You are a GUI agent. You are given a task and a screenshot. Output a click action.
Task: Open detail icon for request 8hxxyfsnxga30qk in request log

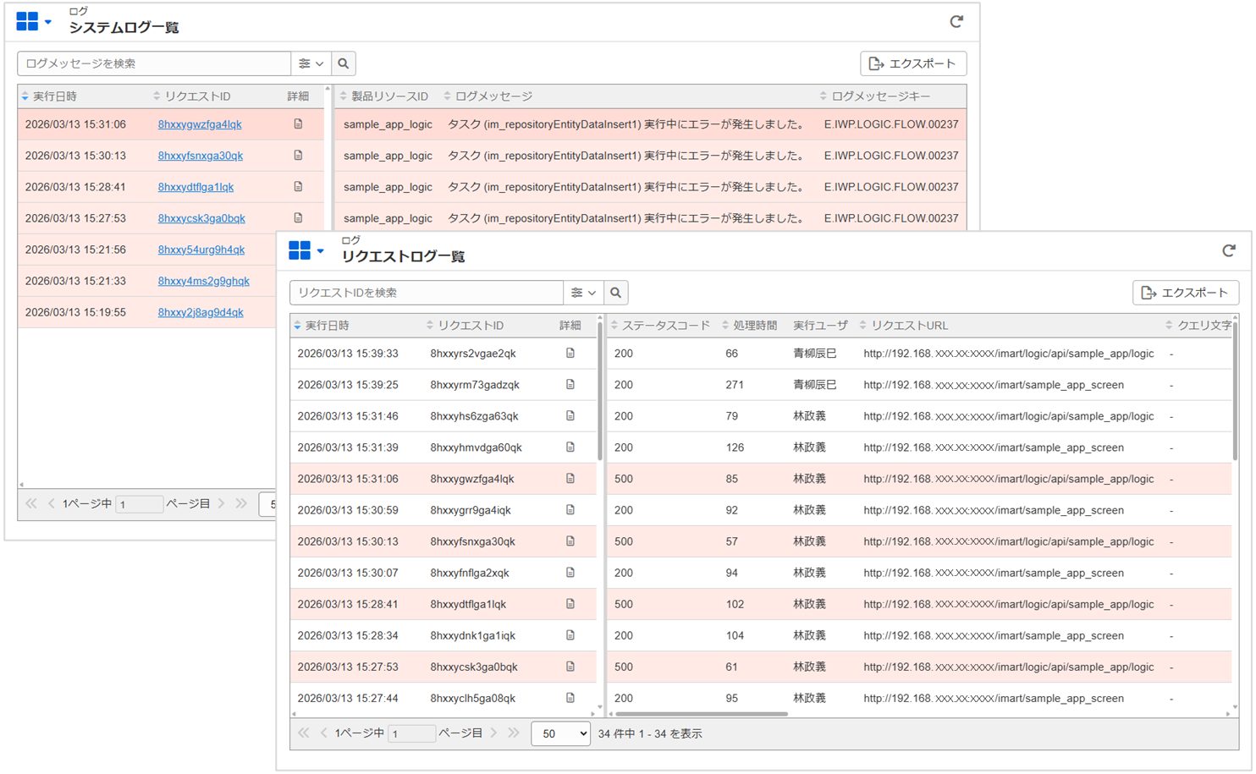[x=570, y=541]
